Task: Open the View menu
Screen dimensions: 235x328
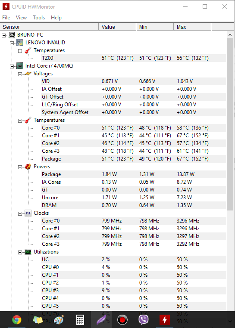Action: (22, 18)
